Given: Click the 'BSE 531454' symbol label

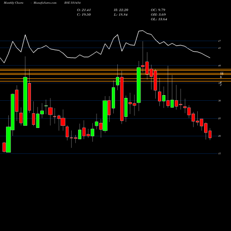Looking at the screenshot, I should 73,3.
